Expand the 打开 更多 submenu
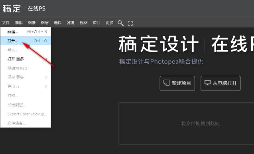Screen dimensions: 254x154 coord(26,59)
